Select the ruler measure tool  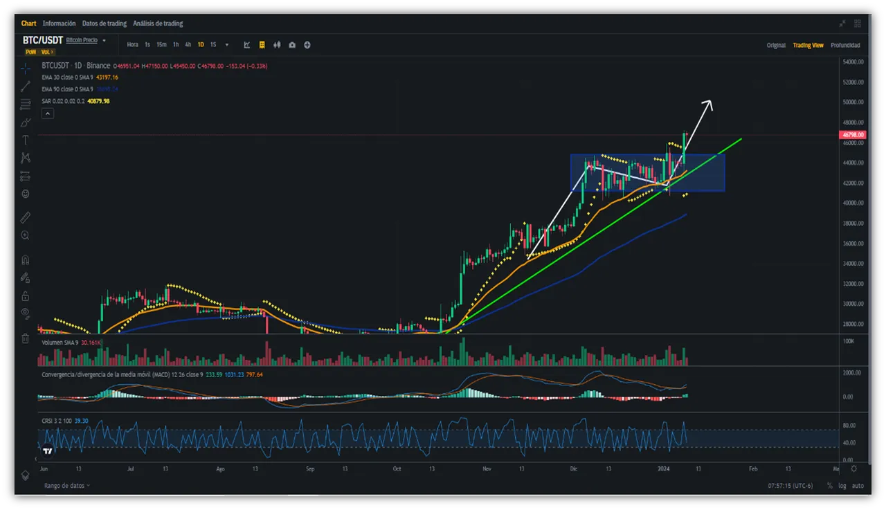tap(26, 217)
